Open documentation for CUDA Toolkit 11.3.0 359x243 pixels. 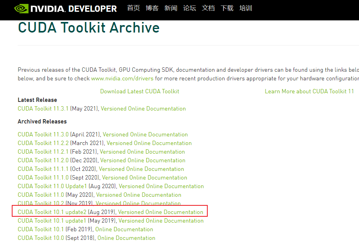(x=145, y=134)
